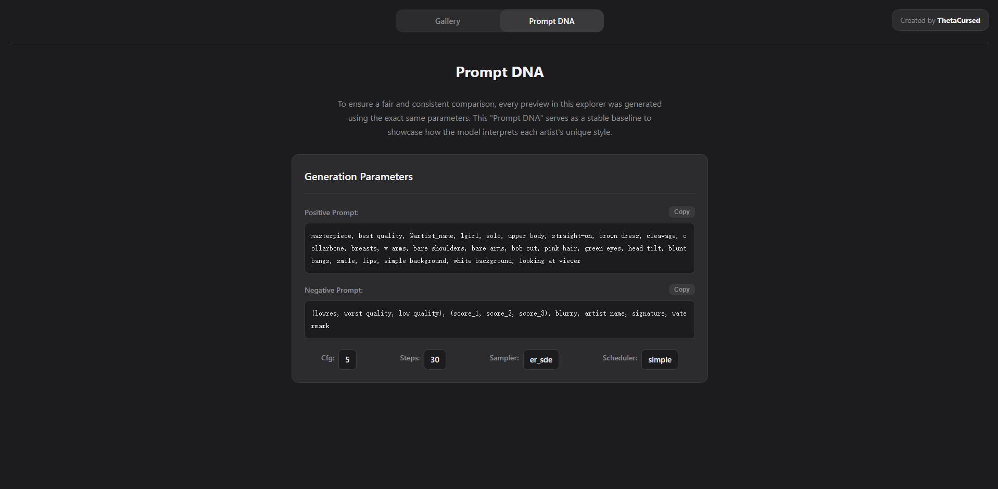Screen dimensions: 998x489
Task: Click the Steps label
Action: (x=410, y=358)
